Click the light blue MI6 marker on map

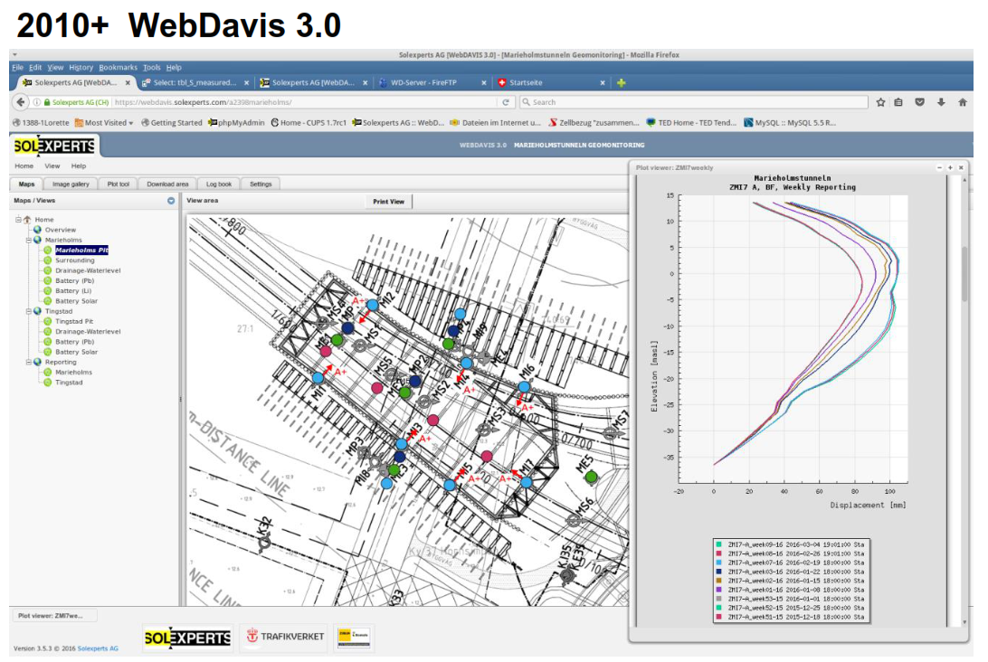(524, 387)
